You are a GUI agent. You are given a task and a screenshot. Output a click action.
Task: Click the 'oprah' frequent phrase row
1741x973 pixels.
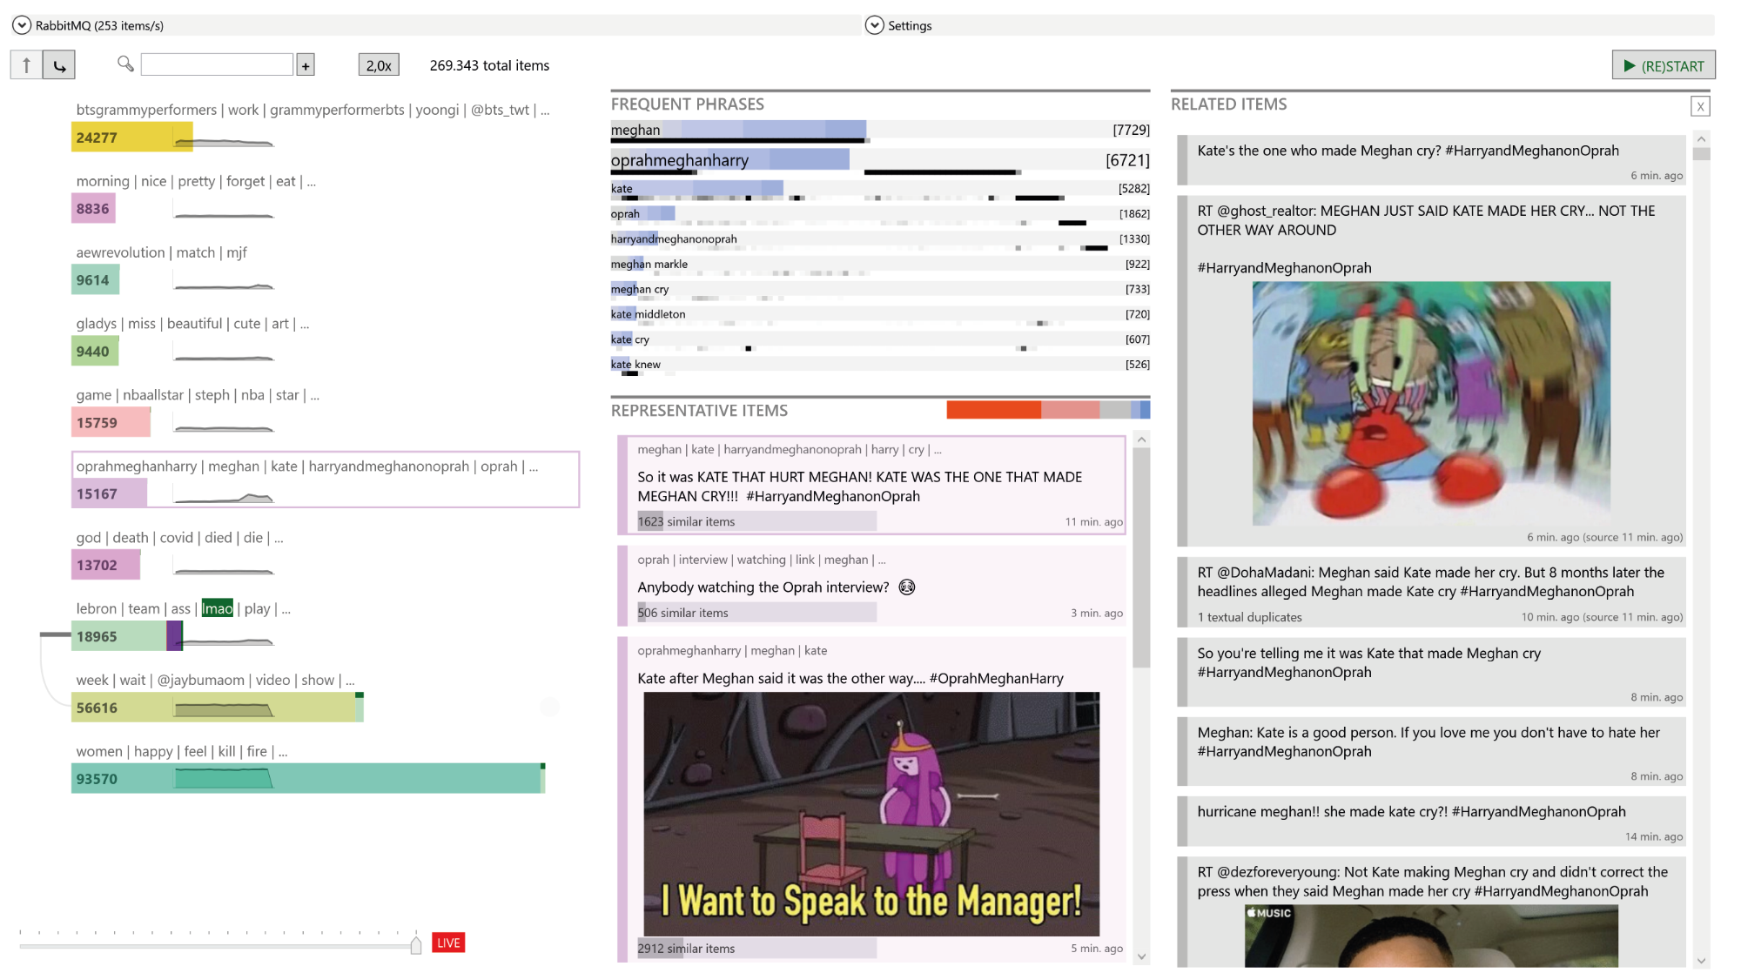pyautogui.click(x=880, y=214)
